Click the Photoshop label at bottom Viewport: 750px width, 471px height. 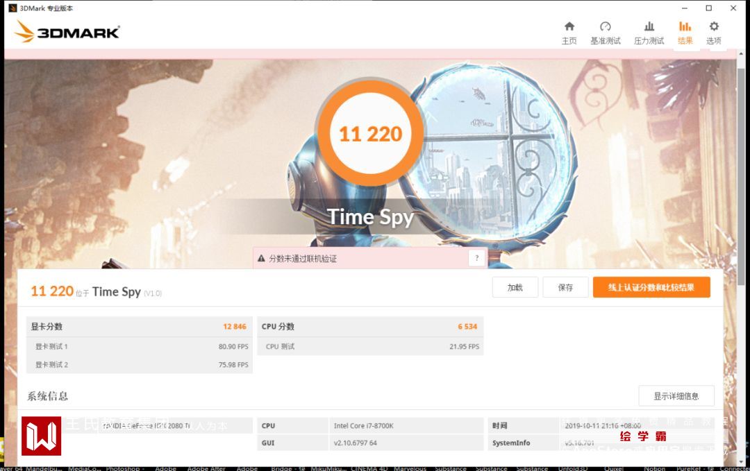125,468
